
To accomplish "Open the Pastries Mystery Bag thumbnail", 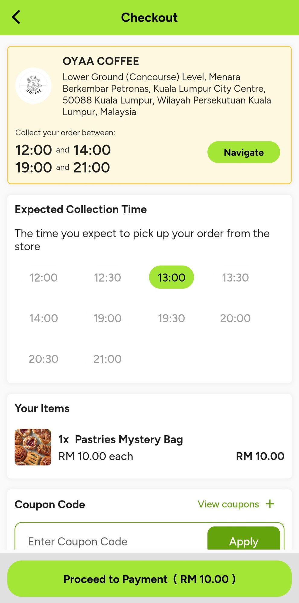I will 33,447.
